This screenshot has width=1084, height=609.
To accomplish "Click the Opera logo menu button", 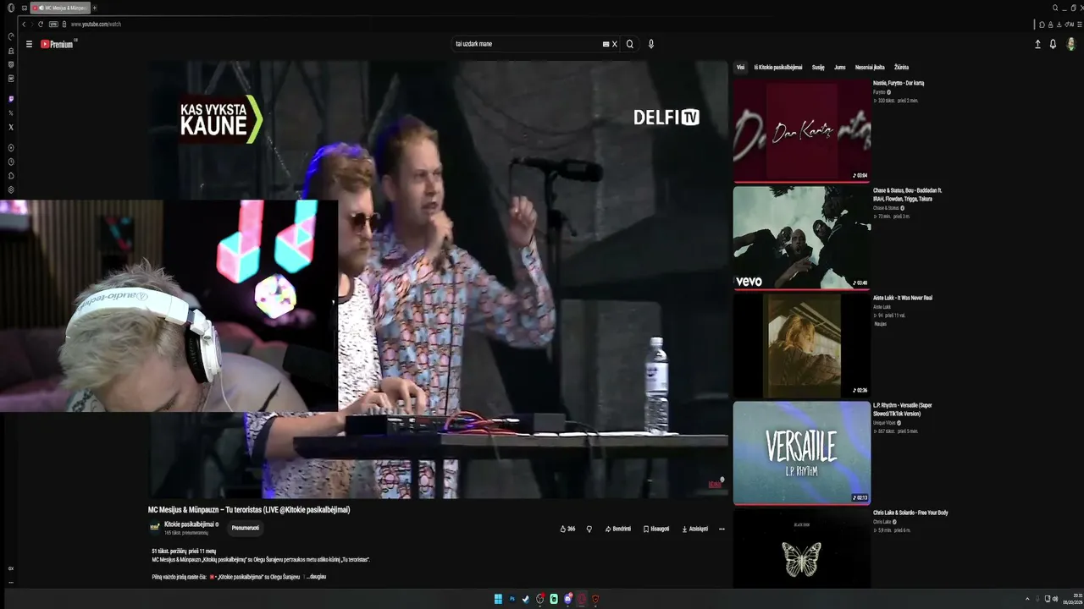I will [x=11, y=8].
